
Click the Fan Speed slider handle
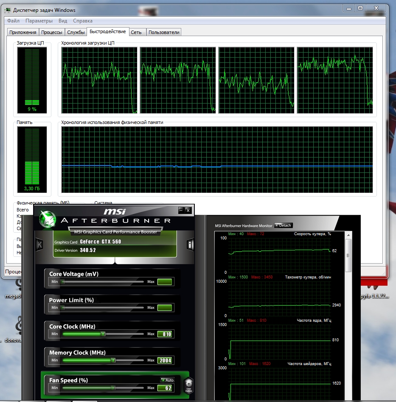113,388
